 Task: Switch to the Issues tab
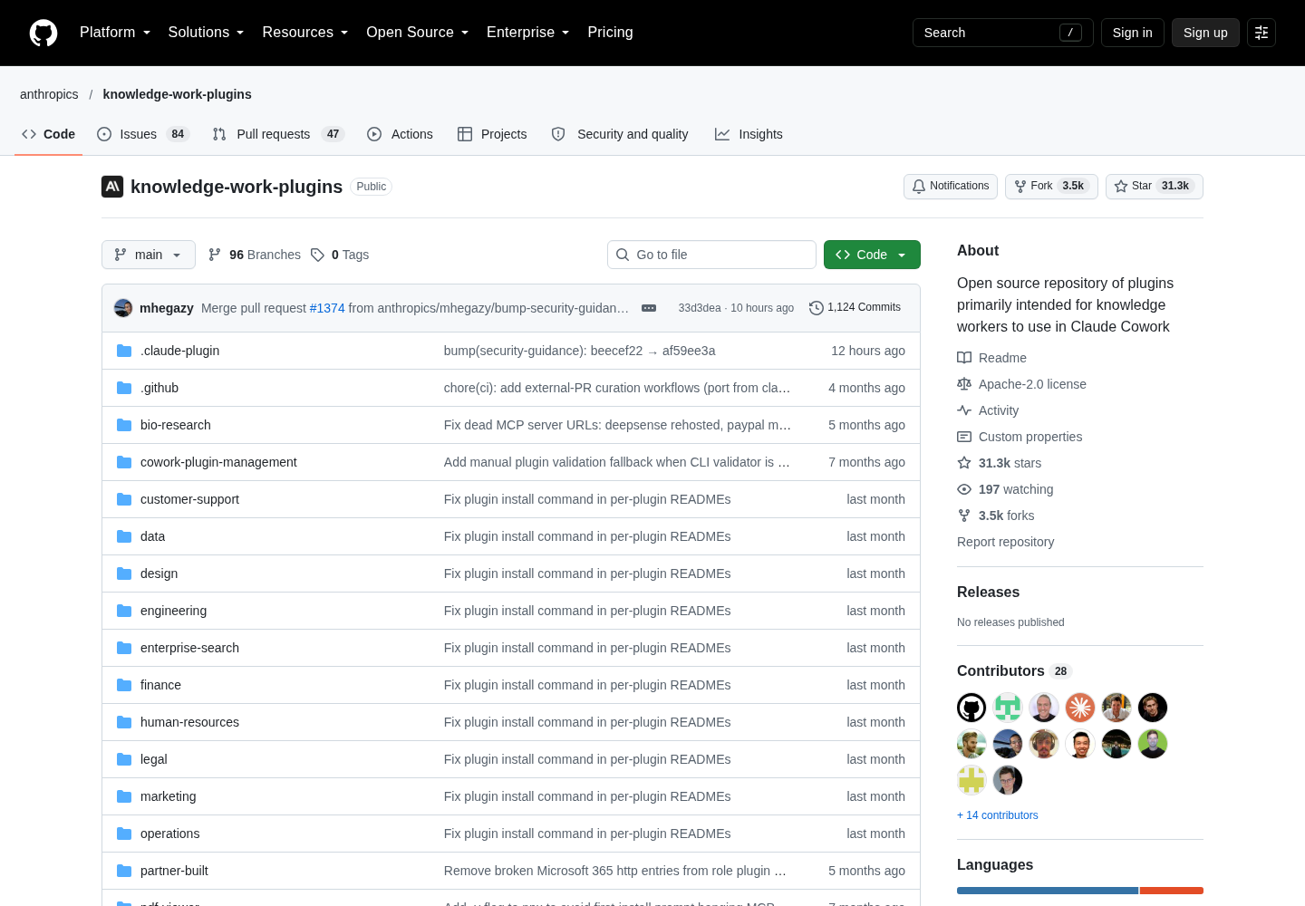click(143, 134)
